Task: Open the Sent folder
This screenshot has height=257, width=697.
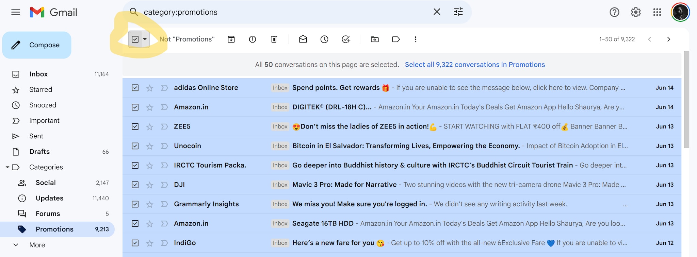Action: click(57, 136)
